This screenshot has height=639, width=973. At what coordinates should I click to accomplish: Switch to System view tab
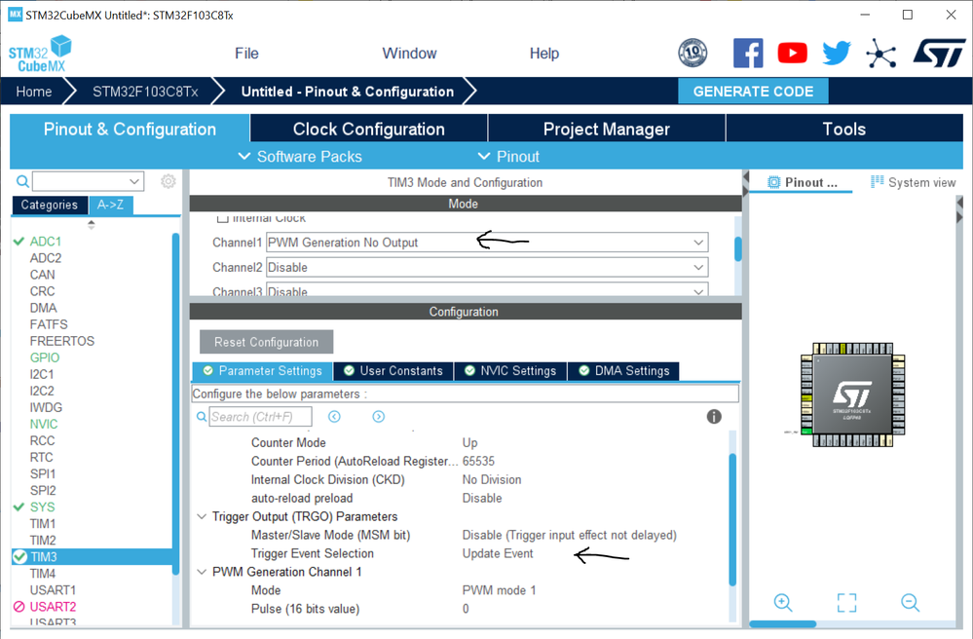[x=913, y=182]
